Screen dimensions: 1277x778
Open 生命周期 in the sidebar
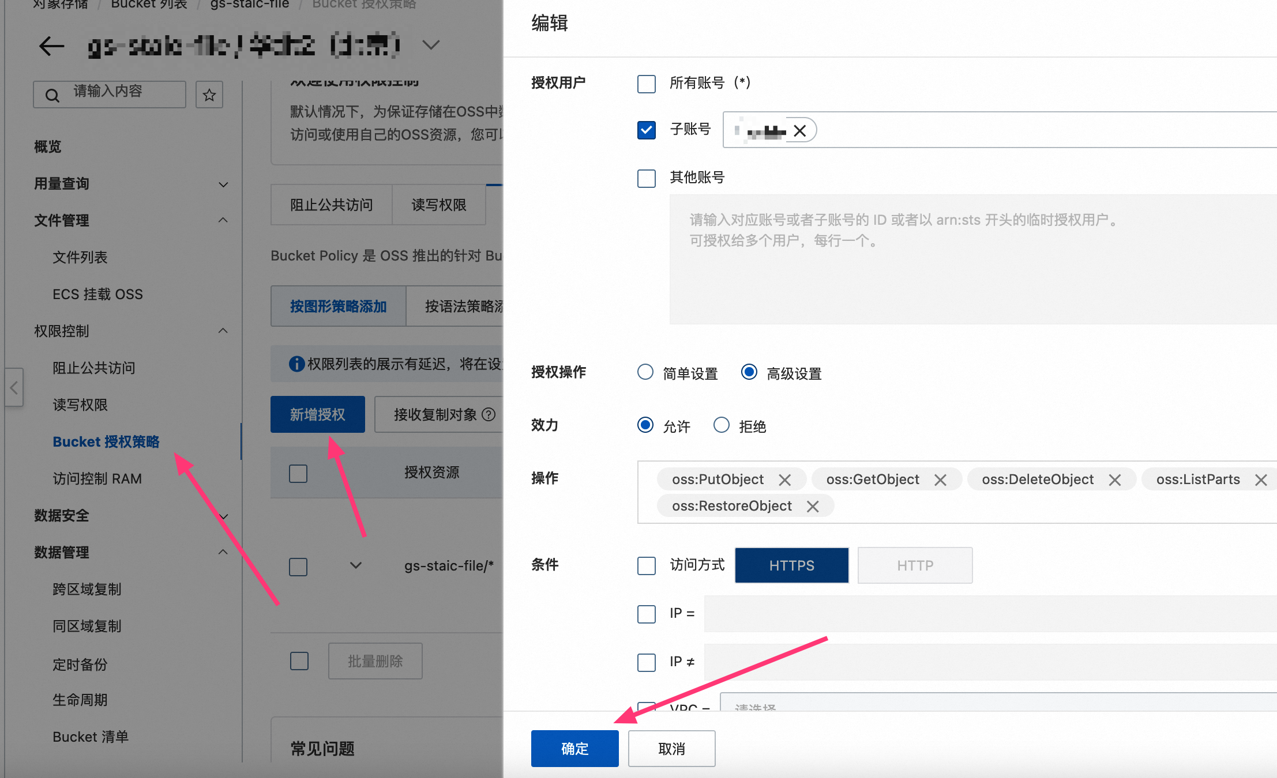click(80, 700)
